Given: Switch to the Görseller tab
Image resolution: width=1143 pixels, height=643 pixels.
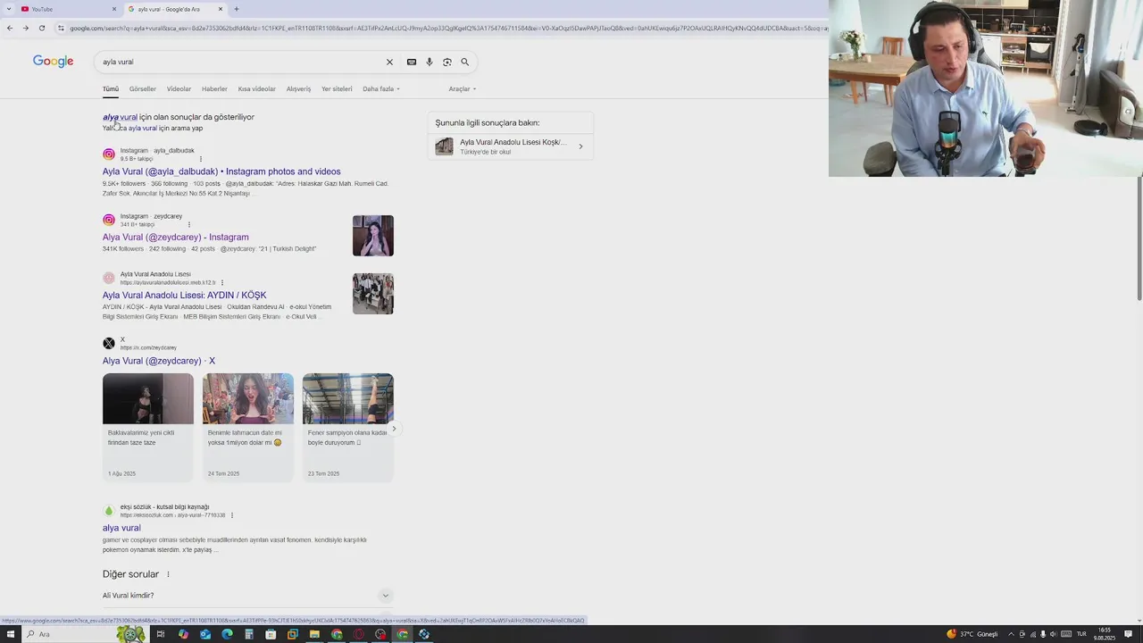Looking at the screenshot, I should coord(143,88).
